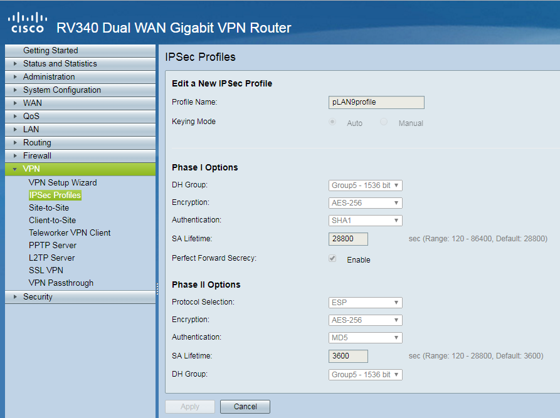The image size is (560, 418).
Task: Navigate to Site-to-Site settings
Action: (50, 207)
